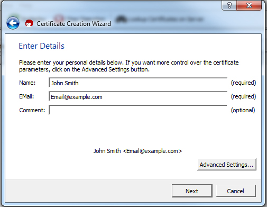Viewport: 267px width, 207px height.
Task: Click the '(required)' note beside EMail
Action: click(244, 96)
